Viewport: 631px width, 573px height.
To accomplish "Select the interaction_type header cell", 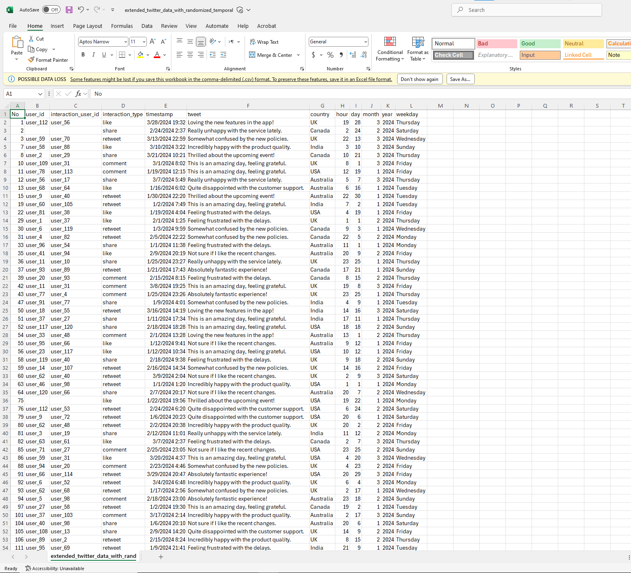I will coord(123,115).
